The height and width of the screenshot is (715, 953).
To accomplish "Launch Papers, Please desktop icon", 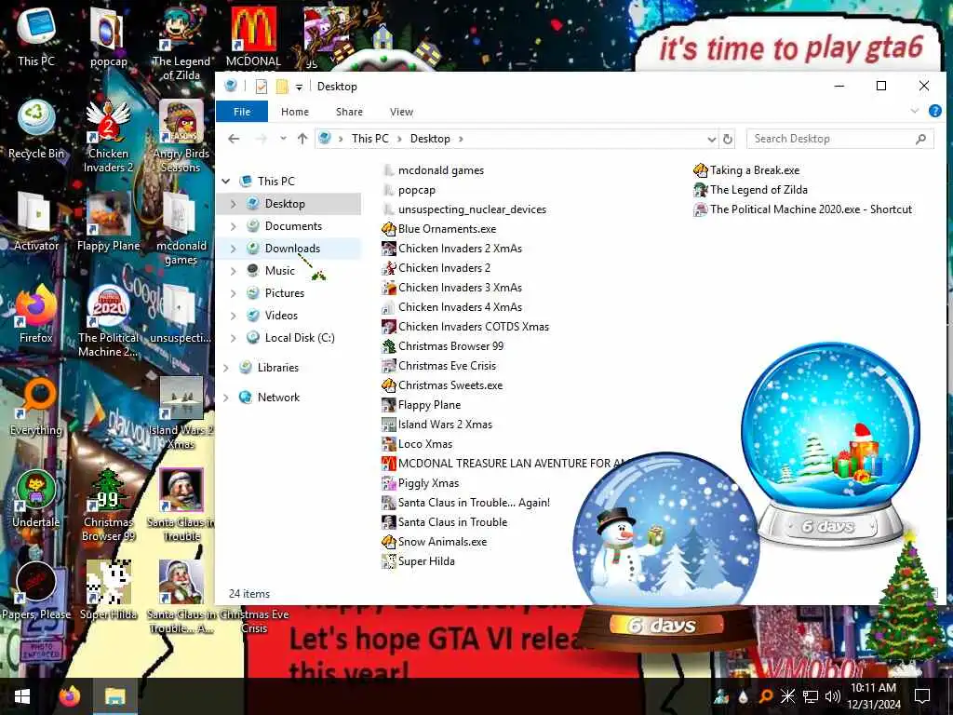I will click(x=36, y=590).
